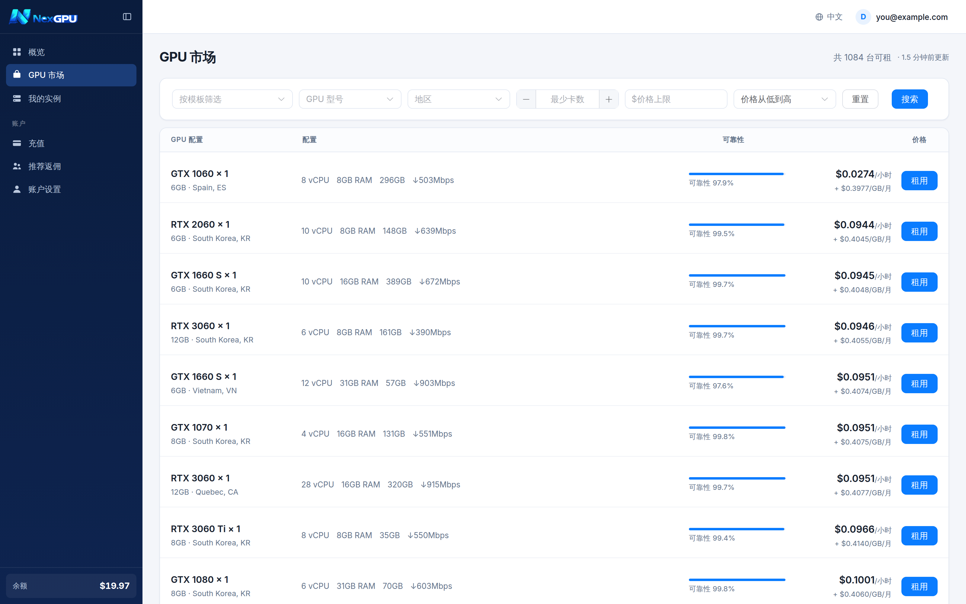Viewport: 966px width, 604px height.
Task: Open 账户设置 page
Action: [x=71, y=189]
